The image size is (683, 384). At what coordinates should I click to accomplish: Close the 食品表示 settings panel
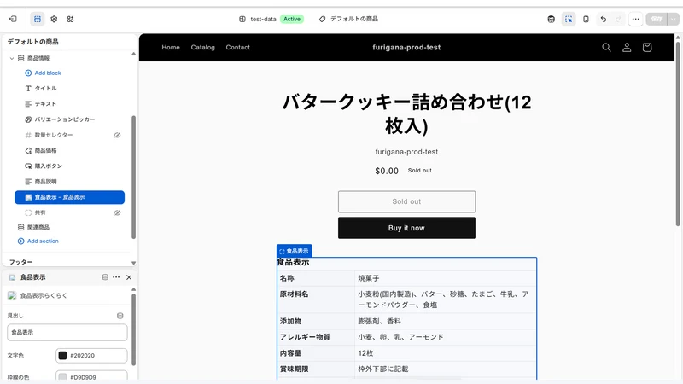129,277
